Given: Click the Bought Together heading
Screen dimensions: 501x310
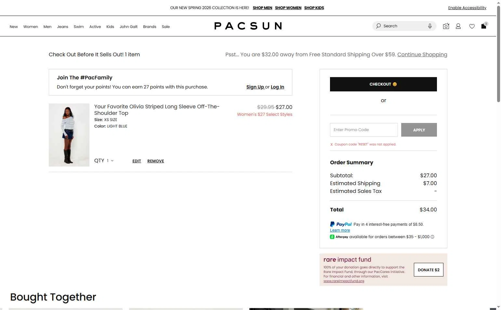Looking at the screenshot, I should [53, 297].
